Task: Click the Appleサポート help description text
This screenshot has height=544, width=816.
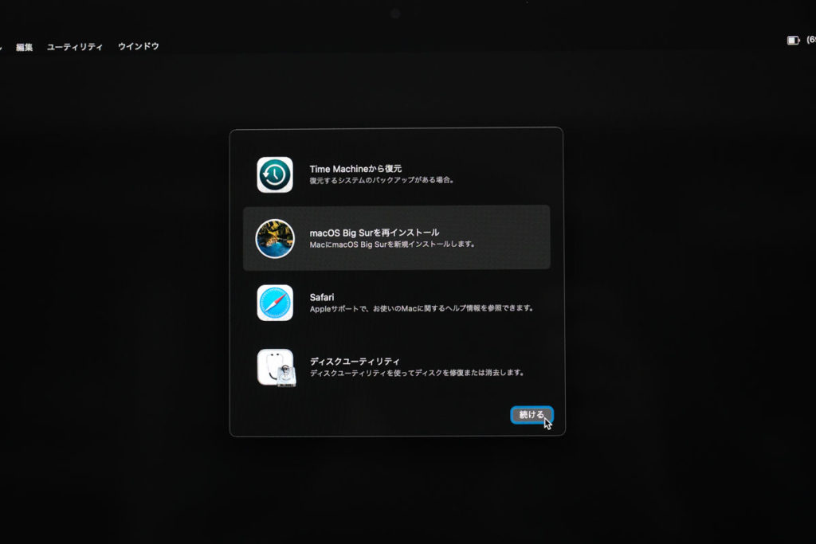Action: [422, 308]
